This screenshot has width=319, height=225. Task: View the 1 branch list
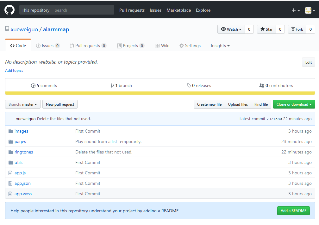coord(121,86)
